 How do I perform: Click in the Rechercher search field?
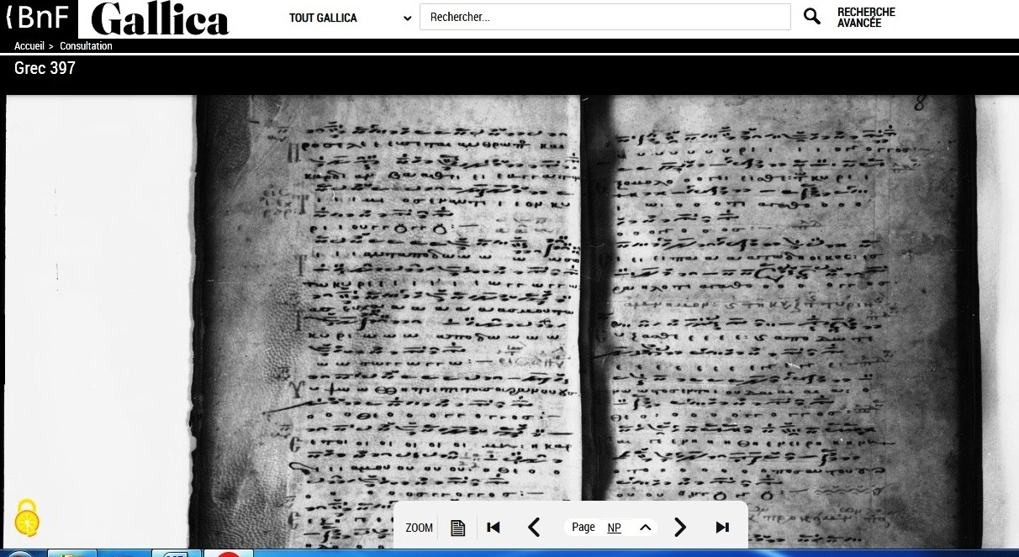605,17
